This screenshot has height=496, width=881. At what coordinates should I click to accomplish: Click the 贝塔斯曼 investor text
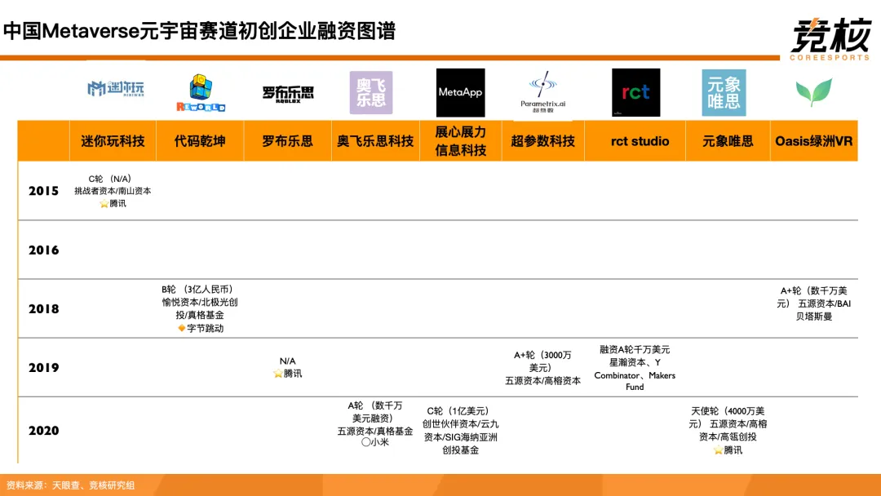click(814, 317)
